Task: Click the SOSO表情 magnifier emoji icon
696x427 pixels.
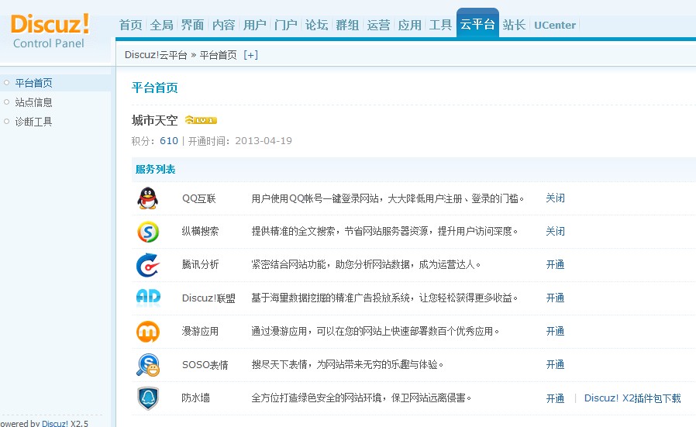Action: coord(148,365)
